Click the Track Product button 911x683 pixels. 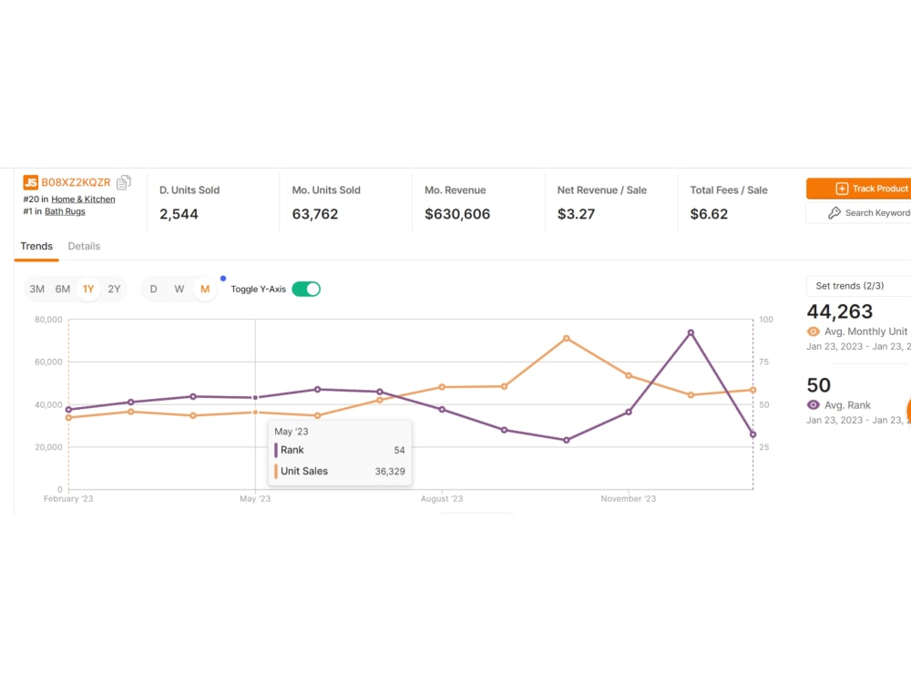click(x=859, y=189)
